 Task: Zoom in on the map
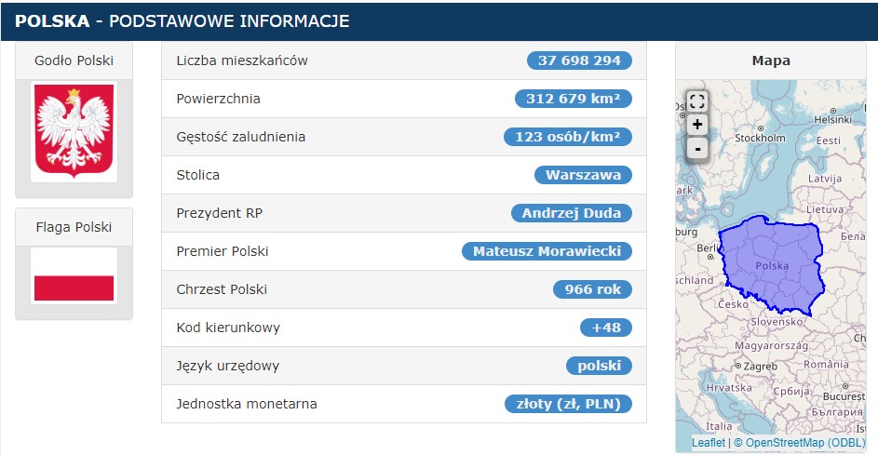coord(697,125)
